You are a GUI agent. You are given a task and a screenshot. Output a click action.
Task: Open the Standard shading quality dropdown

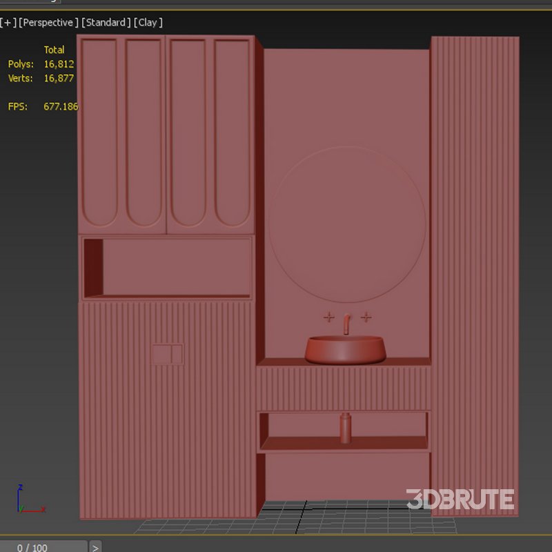click(x=105, y=22)
